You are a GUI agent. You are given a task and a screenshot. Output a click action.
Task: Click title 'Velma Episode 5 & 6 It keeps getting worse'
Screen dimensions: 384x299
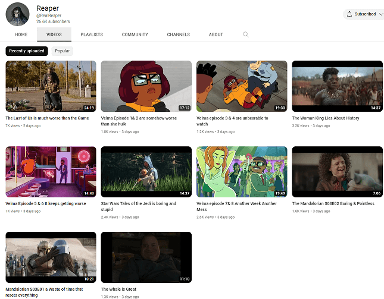46,203
